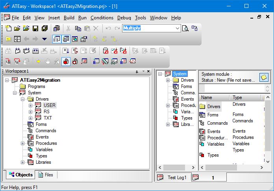Viewport: 274px width, 191px height.
Task: Switch to the Objects tab
Action: [x=20, y=175]
